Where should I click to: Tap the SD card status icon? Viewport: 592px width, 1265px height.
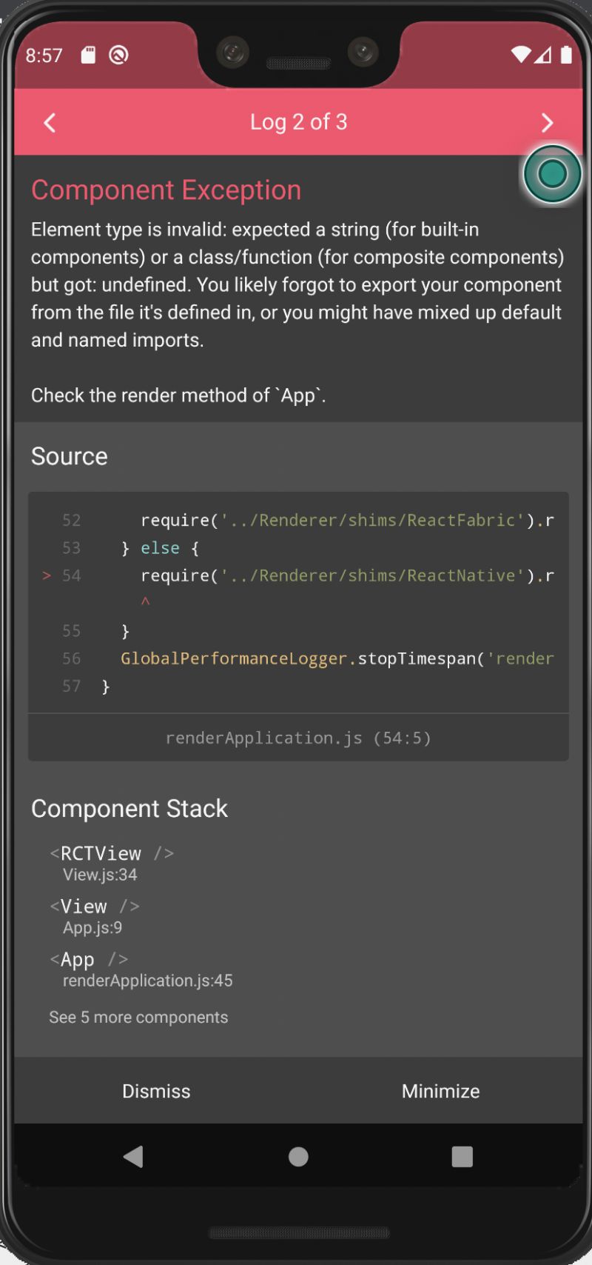(89, 55)
